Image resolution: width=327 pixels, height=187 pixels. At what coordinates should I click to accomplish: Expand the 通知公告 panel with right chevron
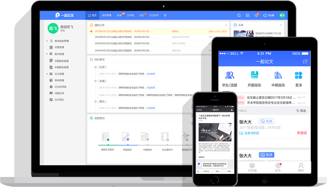click(x=226, y=25)
